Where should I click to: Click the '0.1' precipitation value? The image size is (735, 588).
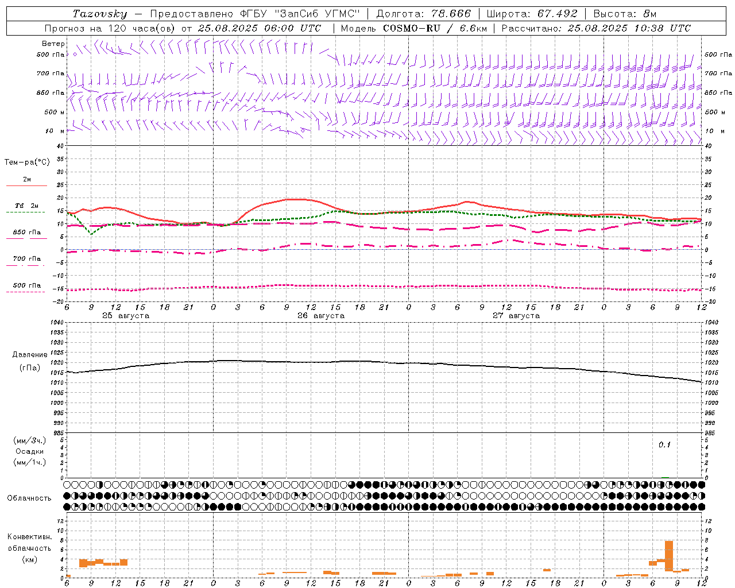pyautogui.click(x=664, y=445)
